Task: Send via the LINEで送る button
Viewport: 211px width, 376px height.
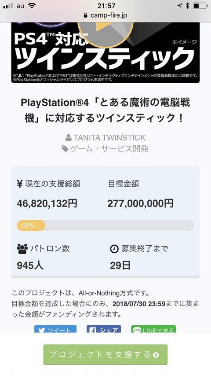Action: pos(153,329)
